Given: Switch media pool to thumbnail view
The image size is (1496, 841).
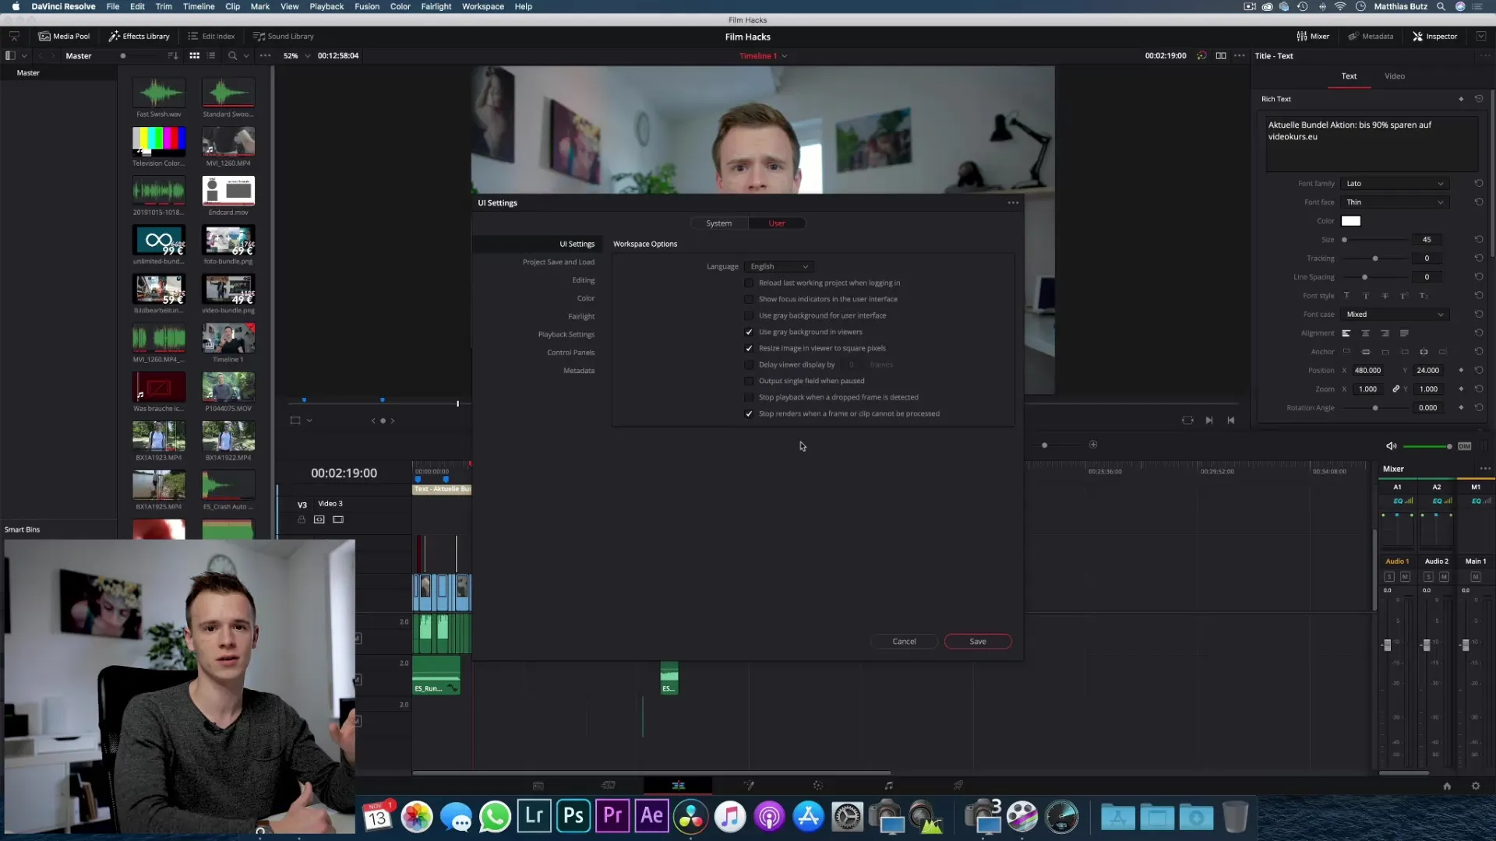Looking at the screenshot, I should click(195, 55).
